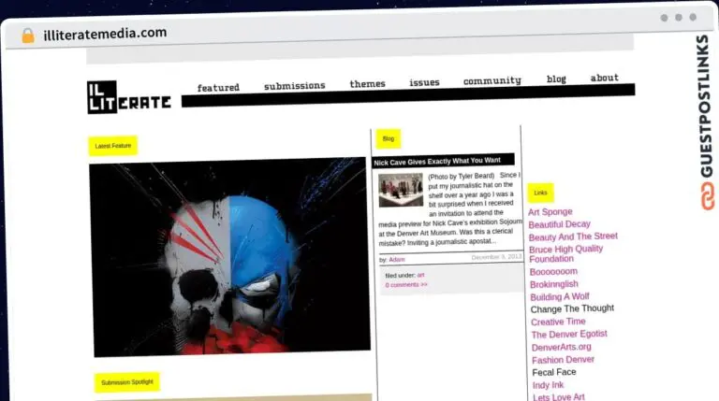Click the Illiterate logo
The width and height of the screenshot is (719, 401).
tap(128, 96)
